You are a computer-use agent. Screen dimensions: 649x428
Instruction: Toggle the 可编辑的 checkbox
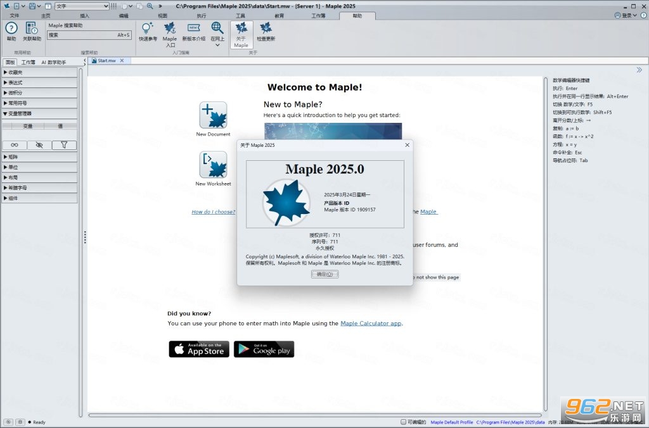point(404,422)
